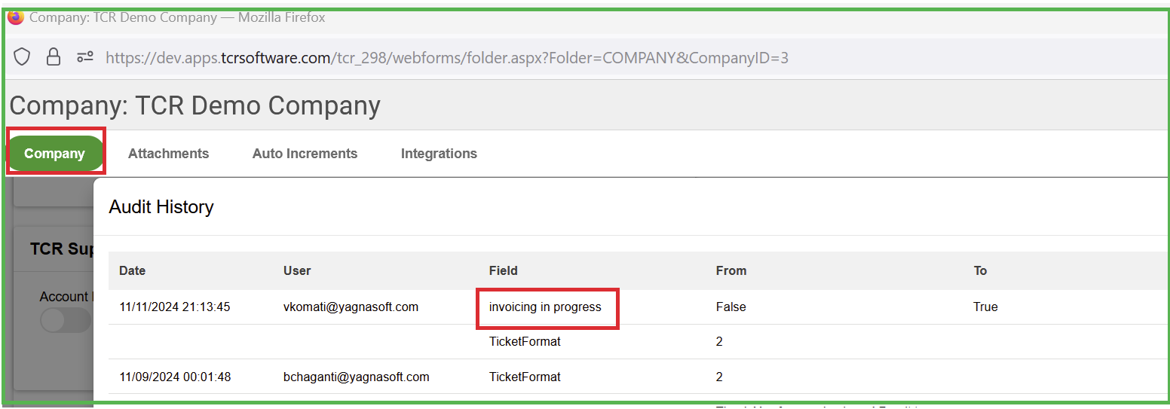Screen dimensions: 1170x409
Task: Click the Audit History dialog title
Action: [161, 207]
